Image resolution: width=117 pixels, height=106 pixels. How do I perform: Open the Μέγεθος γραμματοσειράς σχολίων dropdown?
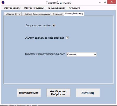[x=82, y=55]
